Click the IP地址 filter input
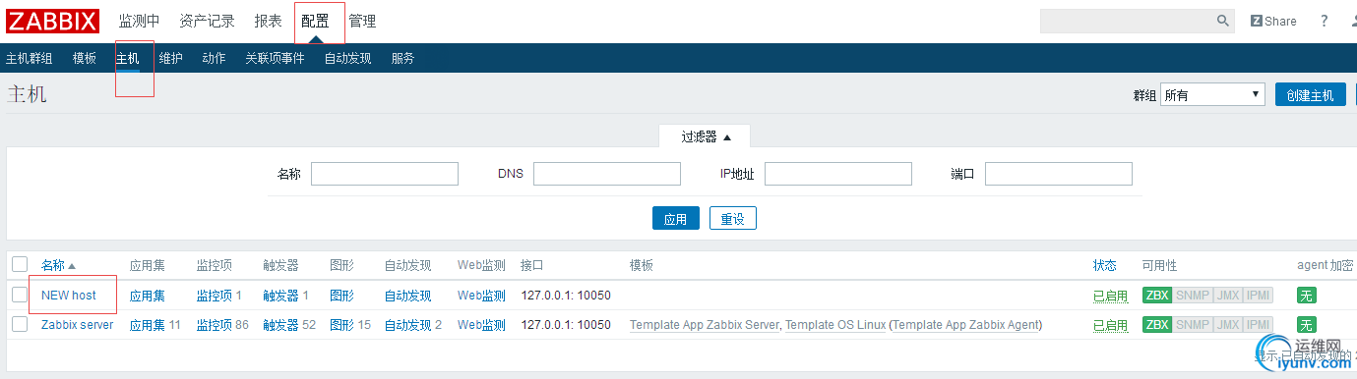Viewport: 1357px width, 379px height. click(x=838, y=174)
